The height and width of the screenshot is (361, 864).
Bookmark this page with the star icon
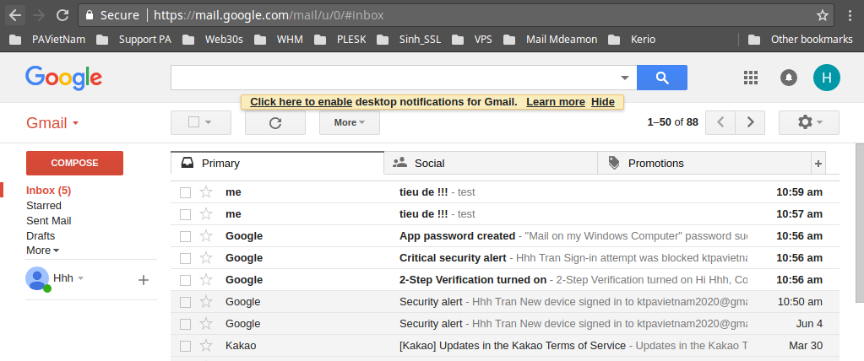point(823,15)
